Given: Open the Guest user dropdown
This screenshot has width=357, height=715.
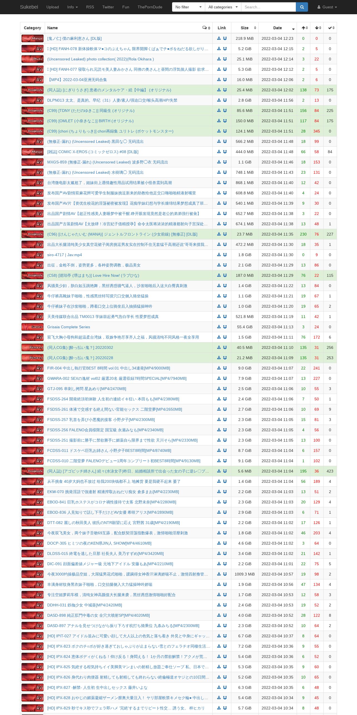Looking at the screenshot, I should point(327,7).
